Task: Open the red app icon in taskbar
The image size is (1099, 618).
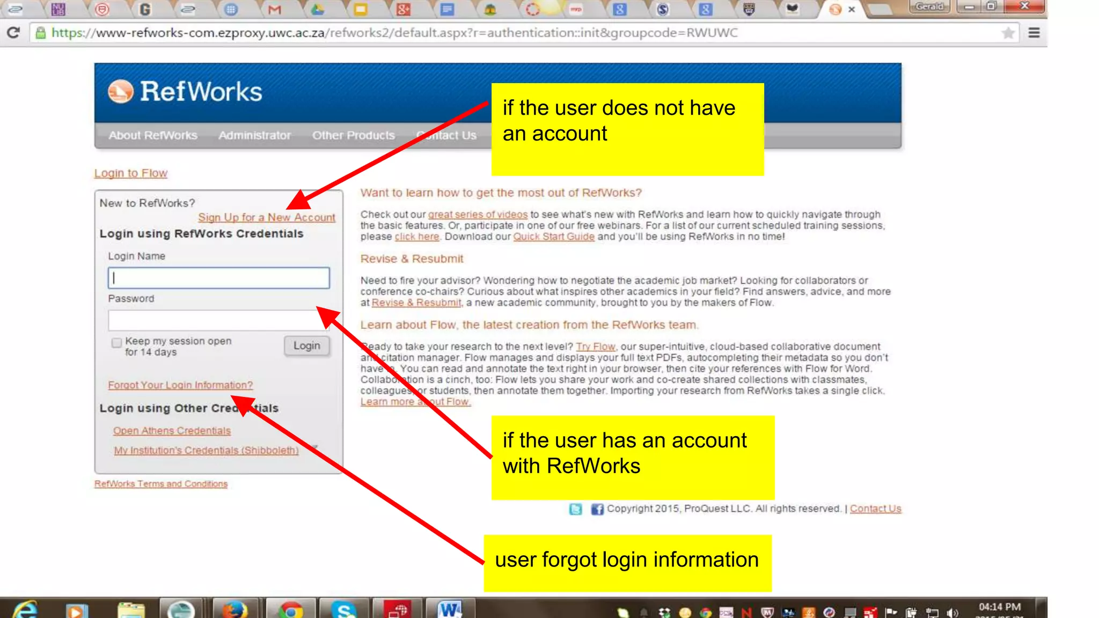Action: pyautogui.click(x=398, y=609)
